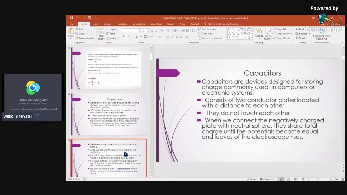Insert a New Slide
347x195 pixels.
tap(101, 34)
